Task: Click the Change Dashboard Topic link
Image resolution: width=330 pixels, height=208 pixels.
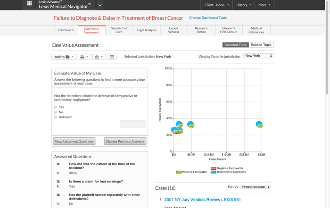Action: point(208,17)
